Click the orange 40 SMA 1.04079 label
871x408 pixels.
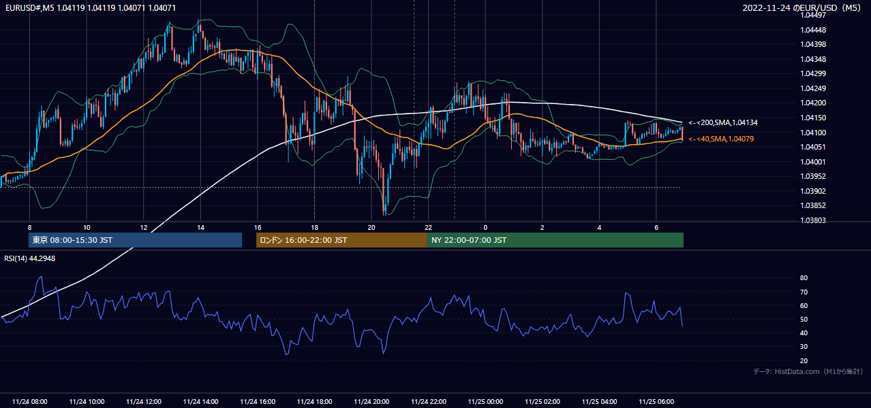click(721, 139)
